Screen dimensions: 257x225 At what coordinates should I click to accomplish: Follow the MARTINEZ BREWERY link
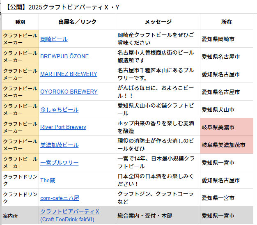point(69,74)
